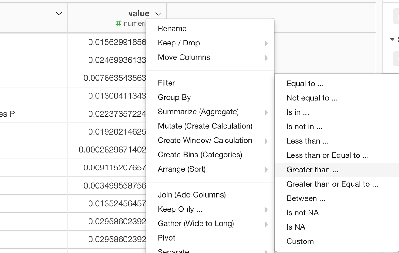Click the green numeric type icon under value
The image size is (399, 253).
(x=118, y=23)
